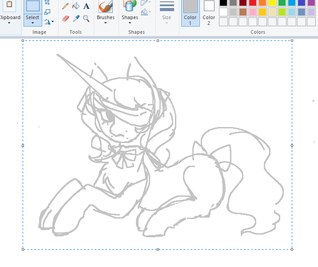Select the Magnifier tool
This screenshot has height=267, width=318.
click(x=86, y=19)
